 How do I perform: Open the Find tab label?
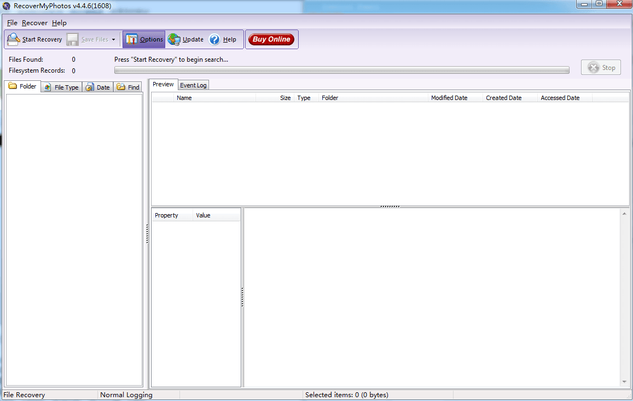133,87
